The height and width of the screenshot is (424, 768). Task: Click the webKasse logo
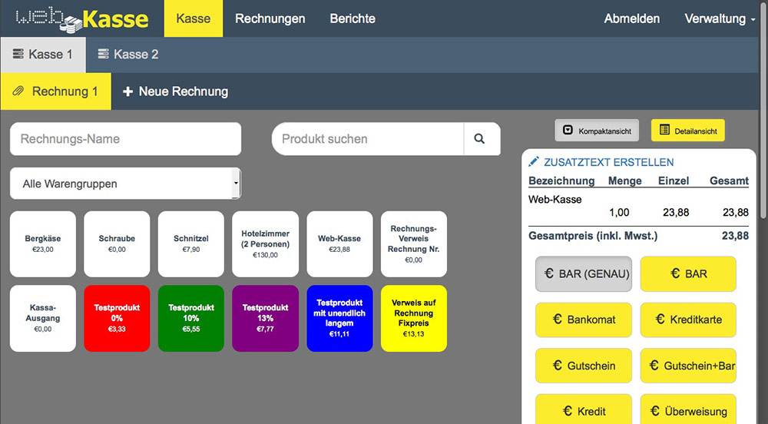coord(82,19)
